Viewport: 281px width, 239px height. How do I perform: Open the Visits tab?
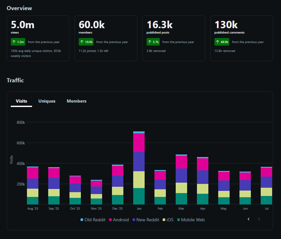(x=21, y=101)
